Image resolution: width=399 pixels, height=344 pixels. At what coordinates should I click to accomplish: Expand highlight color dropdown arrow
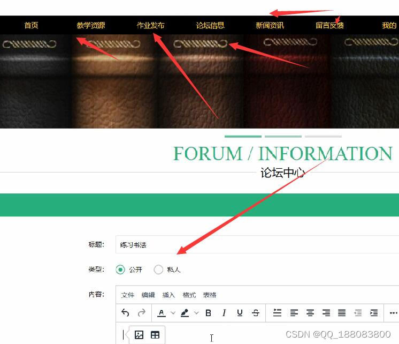click(x=196, y=313)
